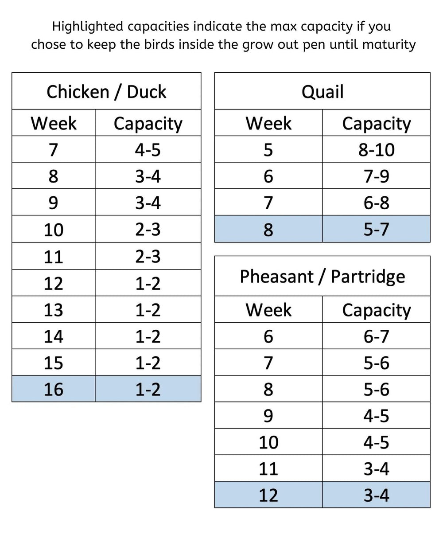Select highlighted week 16 cell in Chicken / Duck
The height and width of the screenshot is (554, 443).
tap(53, 389)
